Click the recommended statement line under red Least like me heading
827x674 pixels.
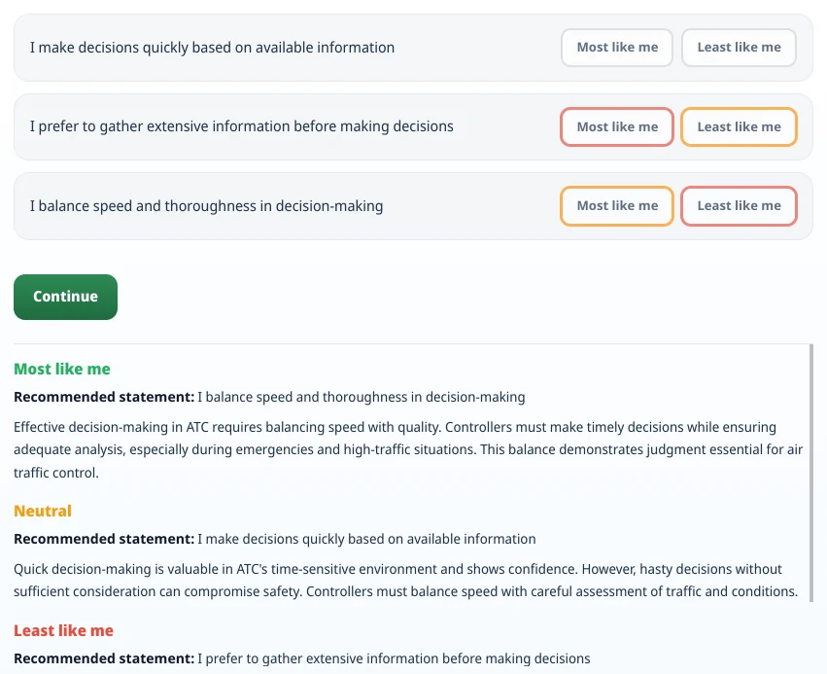tap(301, 658)
